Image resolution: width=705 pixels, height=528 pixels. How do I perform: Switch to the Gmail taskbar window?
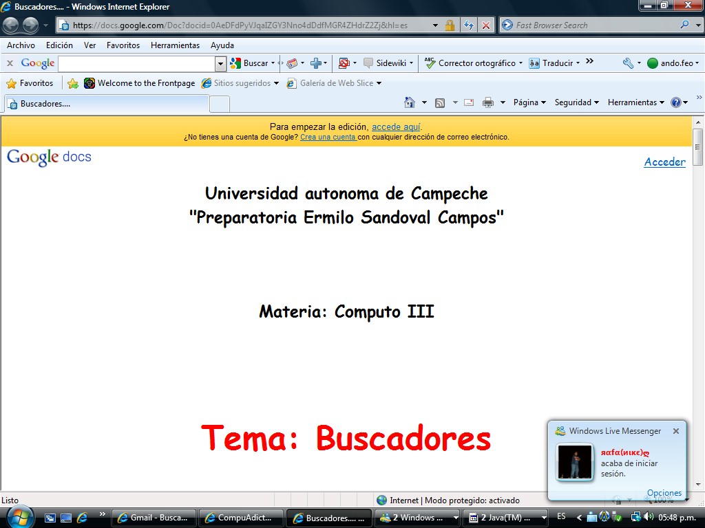[154, 518]
